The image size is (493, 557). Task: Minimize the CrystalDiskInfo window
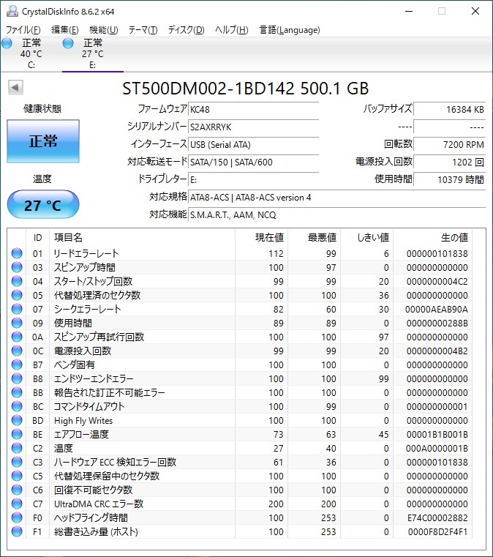(x=409, y=12)
